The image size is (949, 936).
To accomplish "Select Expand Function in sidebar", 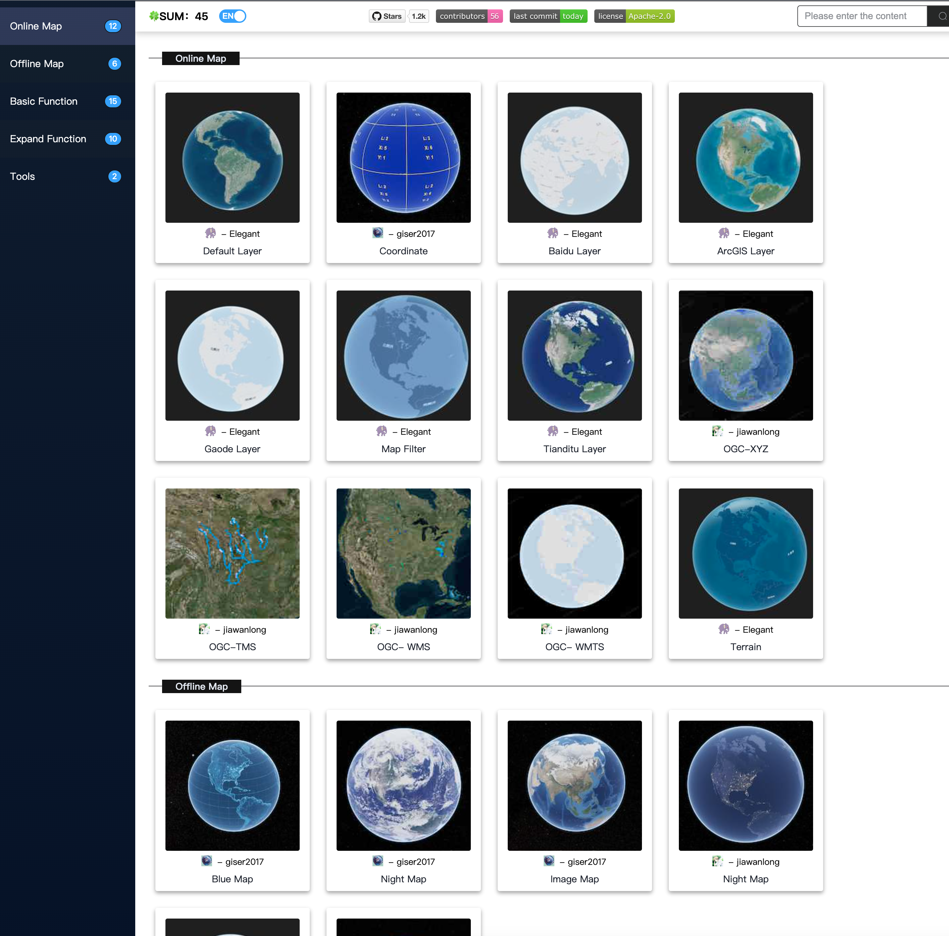I will click(67, 139).
